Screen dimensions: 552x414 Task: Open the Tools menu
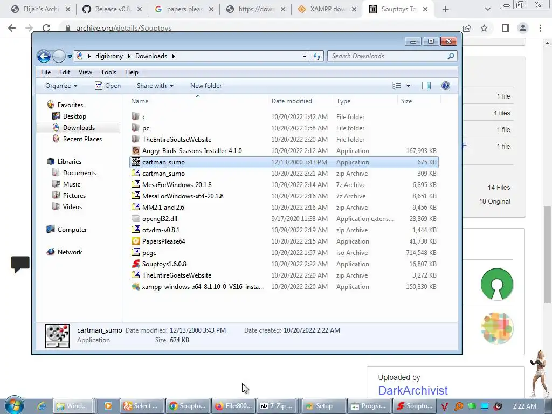pos(108,72)
